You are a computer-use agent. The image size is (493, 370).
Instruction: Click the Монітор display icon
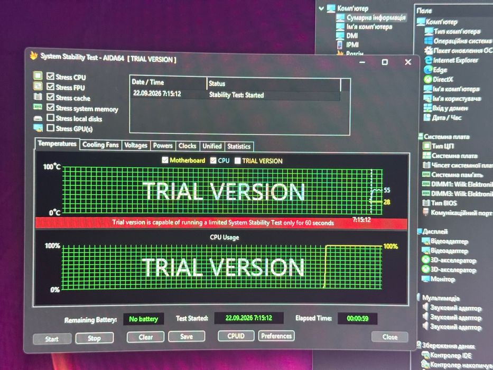point(425,279)
